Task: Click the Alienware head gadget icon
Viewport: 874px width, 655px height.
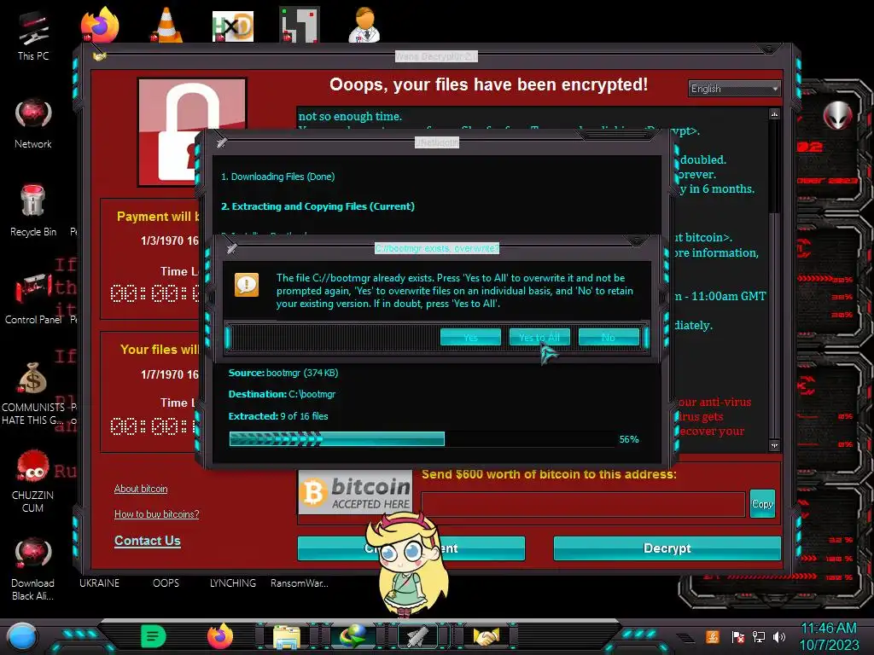Action: coord(838,115)
